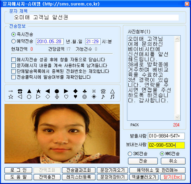Insert the hollow heart symbol

[66, 97]
